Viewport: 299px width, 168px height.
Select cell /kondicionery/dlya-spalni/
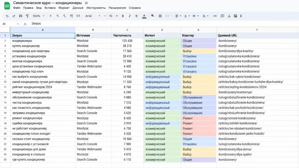pos(257,155)
